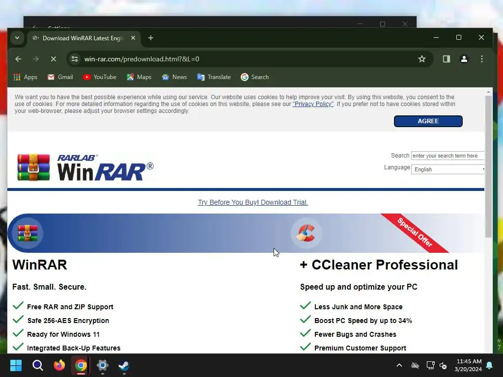Show hidden system tray icons
503x377 pixels.
(399, 365)
